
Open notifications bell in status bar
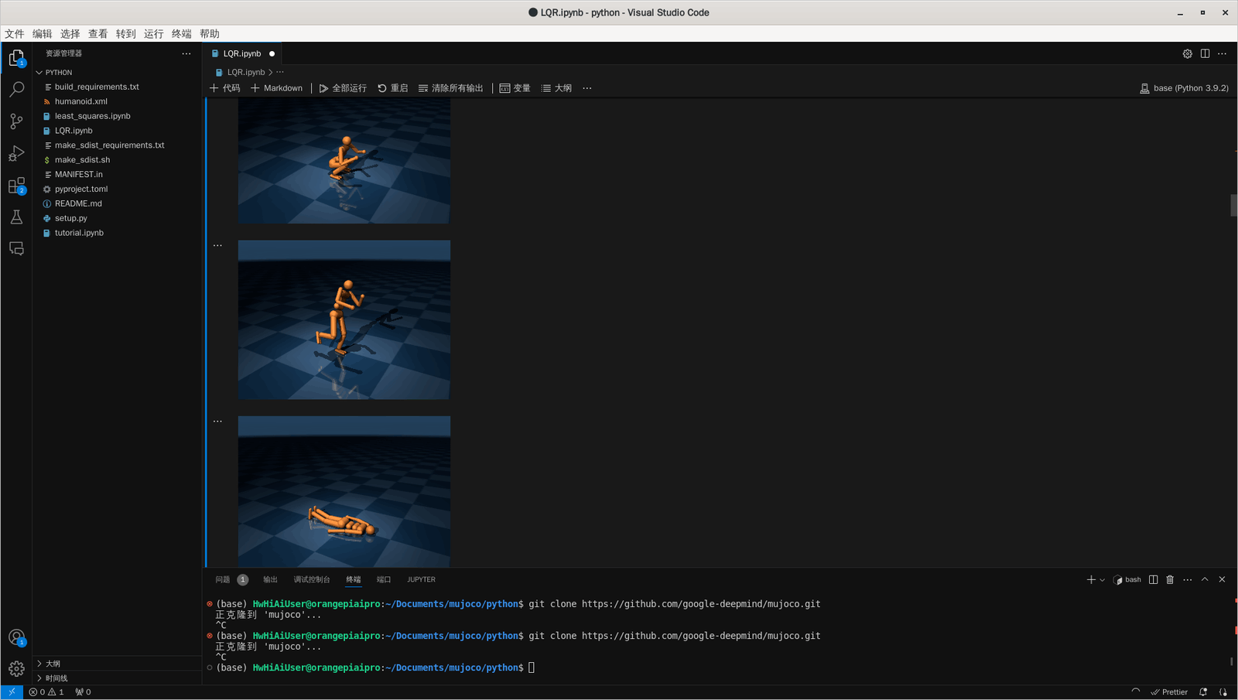[x=1203, y=692]
